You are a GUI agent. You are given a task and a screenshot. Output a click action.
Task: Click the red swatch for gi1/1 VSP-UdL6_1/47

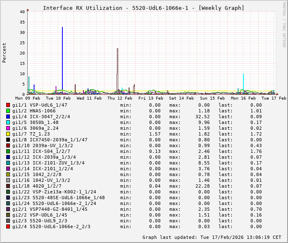coord(8,105)
